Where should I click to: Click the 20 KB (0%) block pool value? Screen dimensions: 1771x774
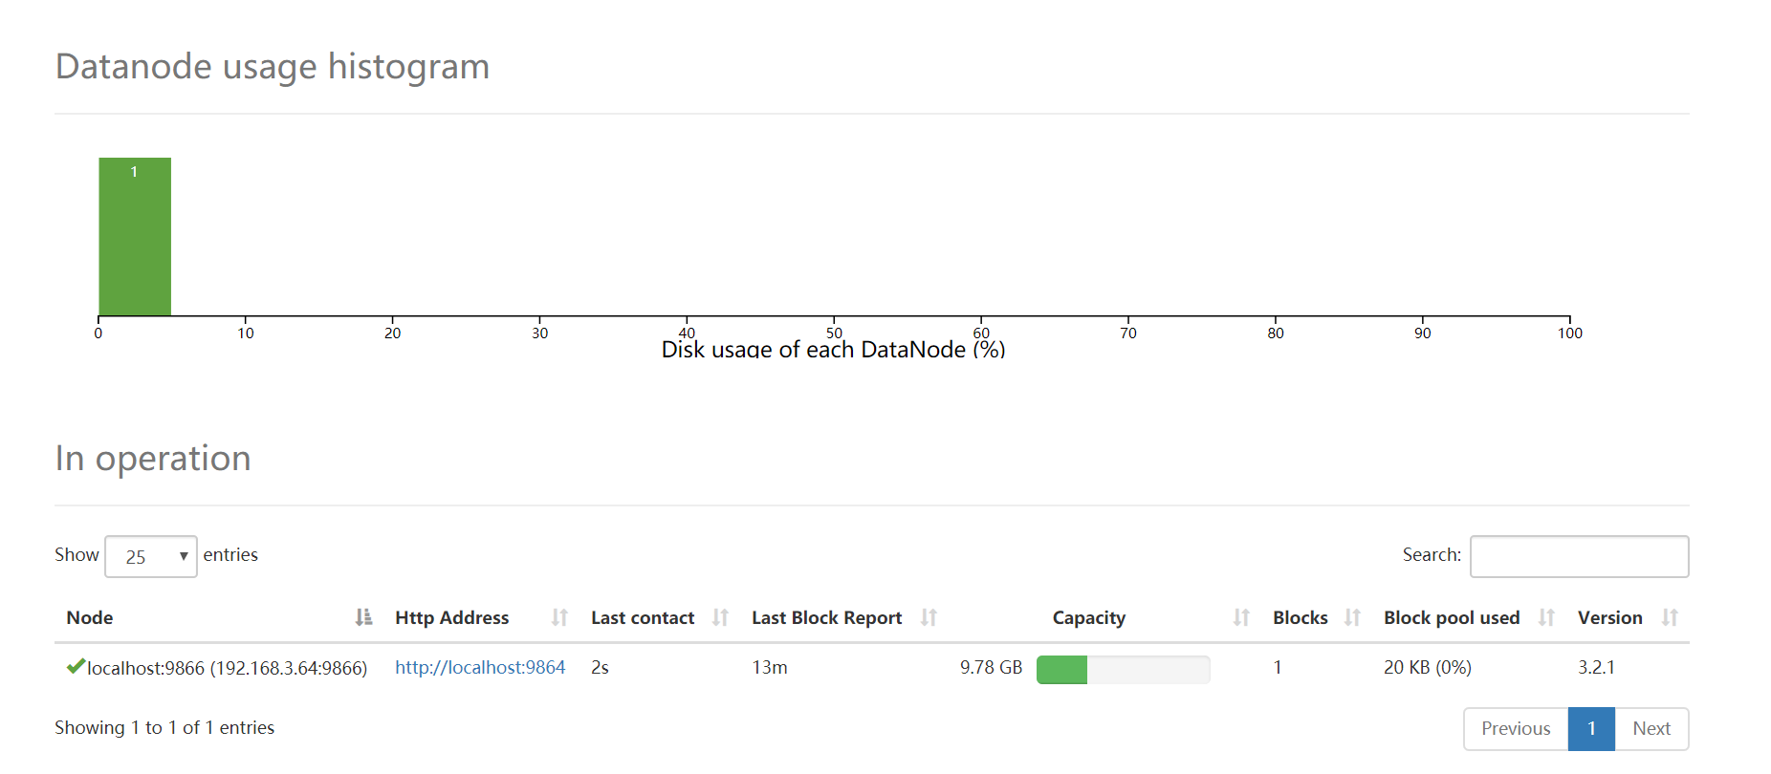(x=1427, y=667)
